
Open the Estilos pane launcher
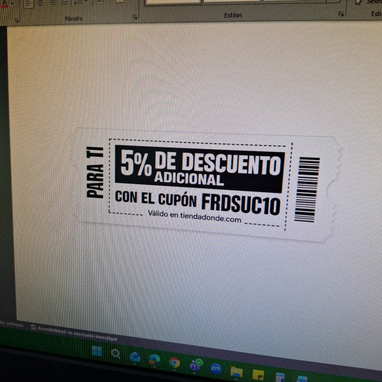tap(341, 14)
